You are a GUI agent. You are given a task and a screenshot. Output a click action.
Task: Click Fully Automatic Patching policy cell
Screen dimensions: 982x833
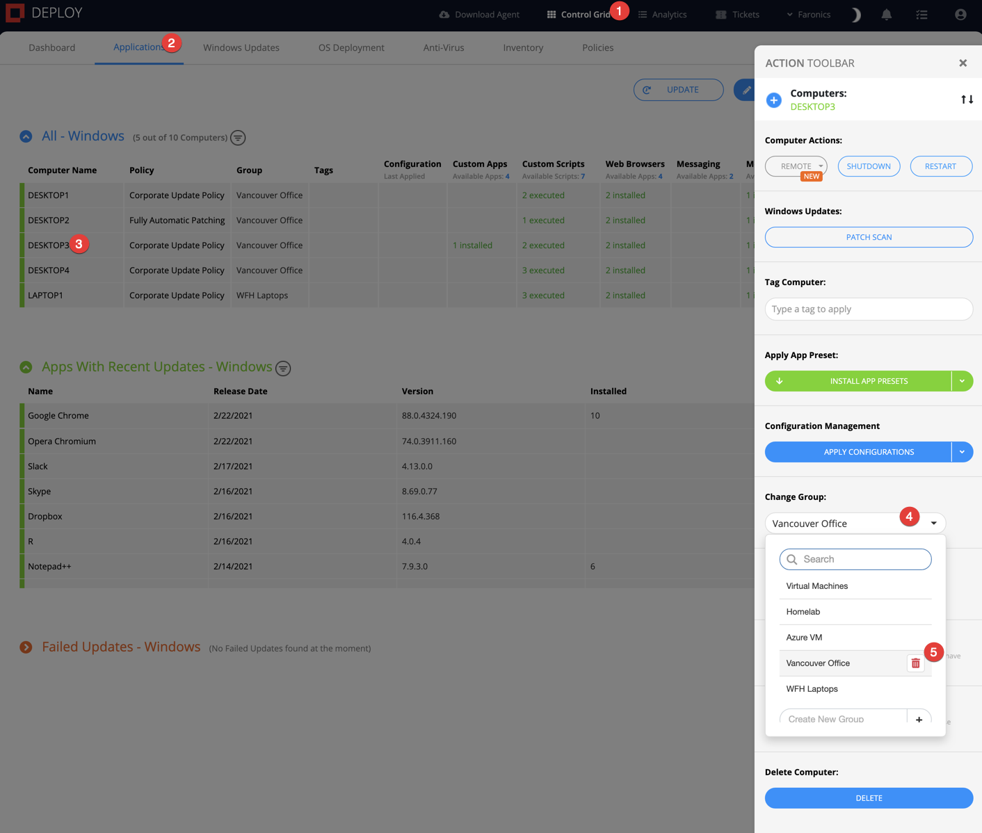(177, 220)
